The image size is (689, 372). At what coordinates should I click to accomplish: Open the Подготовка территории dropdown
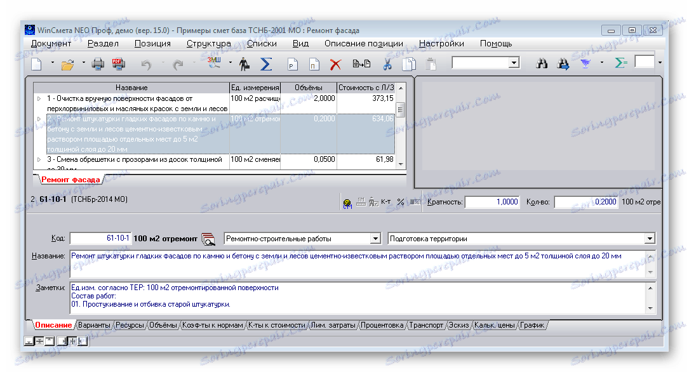coord(521,239)
